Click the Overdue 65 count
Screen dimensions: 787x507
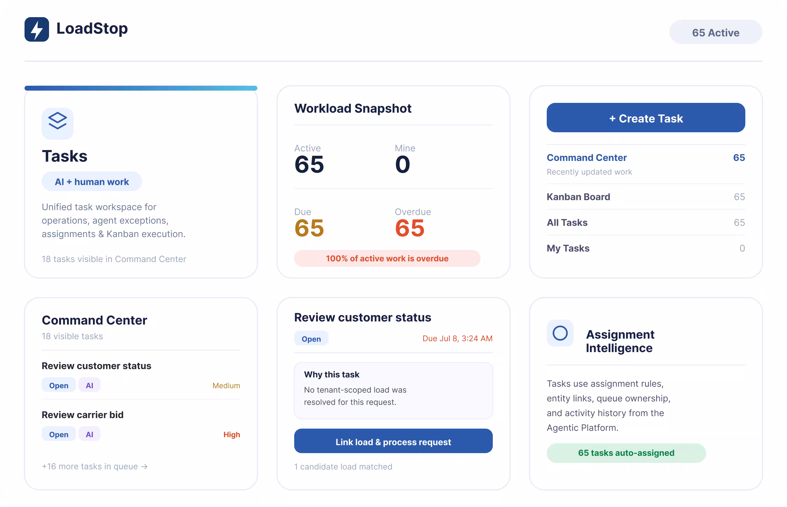tap(409, 228)
